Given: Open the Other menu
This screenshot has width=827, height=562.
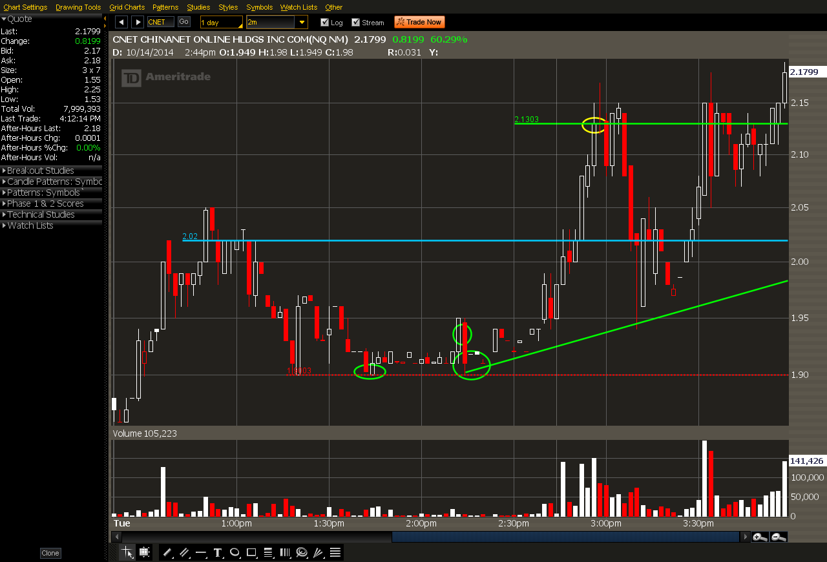Looking at the screenshot, I should [x=334, y=7].
